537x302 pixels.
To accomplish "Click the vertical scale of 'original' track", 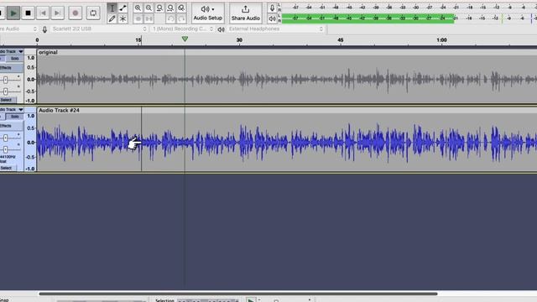I will [x=30, y=79].
